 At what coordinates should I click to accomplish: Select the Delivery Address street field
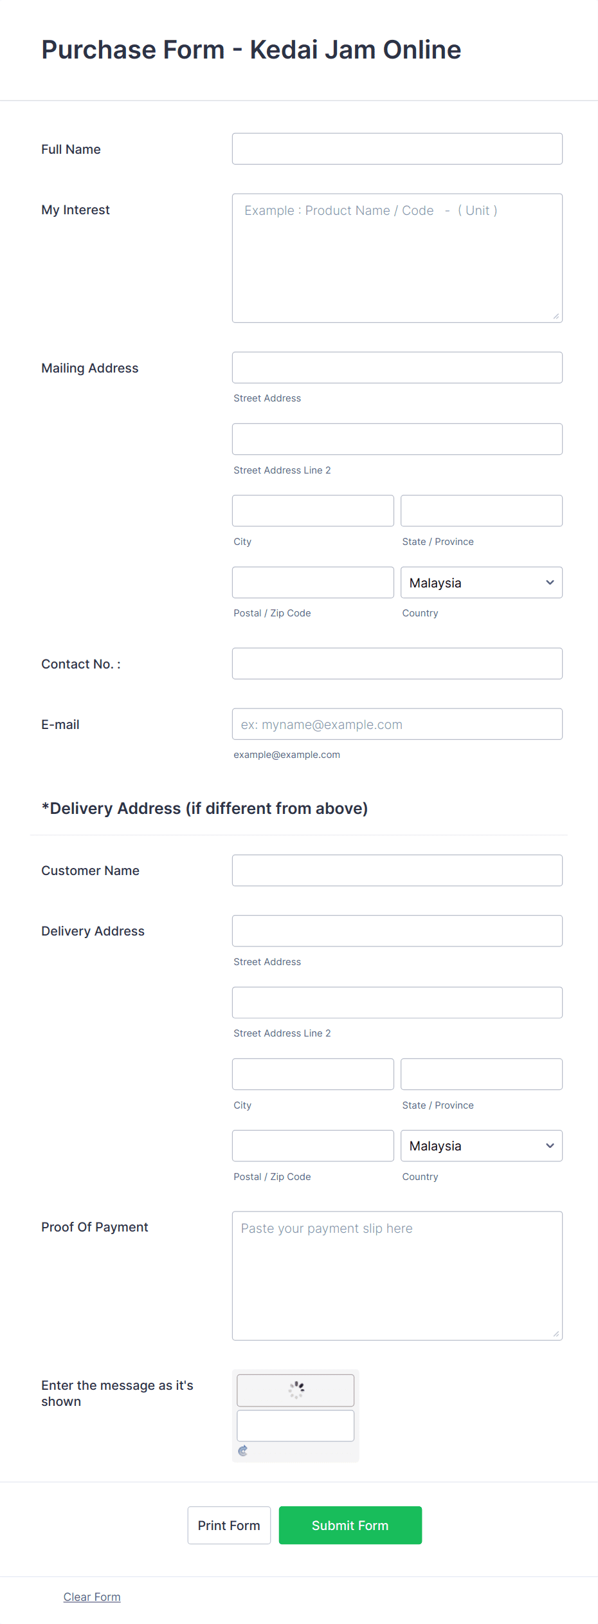point(397,930)
